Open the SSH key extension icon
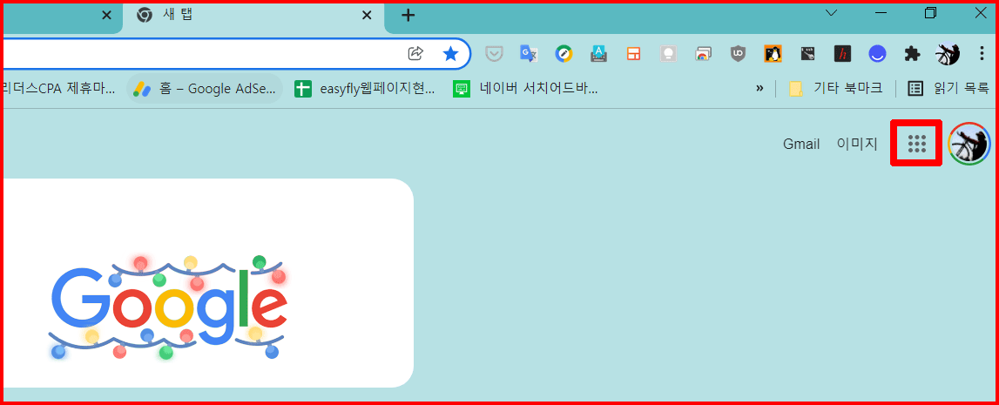This screenshot has height=405, width=999. point(808,54)
